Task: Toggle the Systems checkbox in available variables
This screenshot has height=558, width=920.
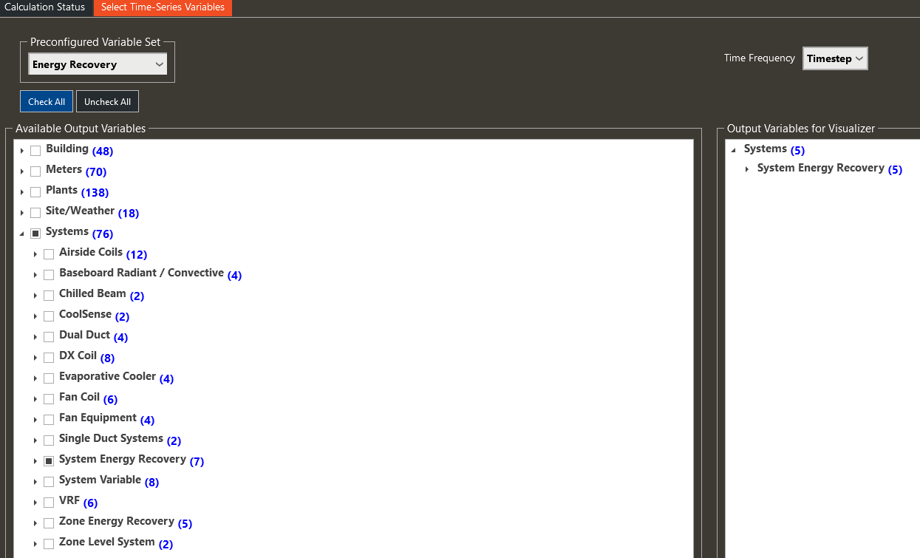Action: click(35, 234)
